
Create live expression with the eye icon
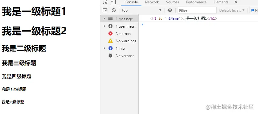pos(170,10)
